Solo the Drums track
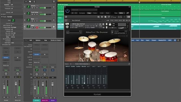Viewport: 181px width, 102px height. point(35,8)
